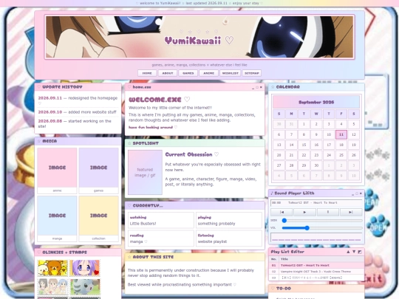399x299 pixels.
Task: Click the VOL volume slider handle
Action: [x=307, y=228]
